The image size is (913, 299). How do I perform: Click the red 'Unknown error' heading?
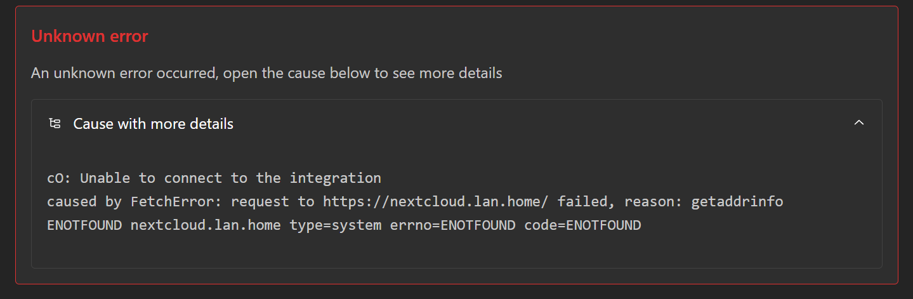89,36
